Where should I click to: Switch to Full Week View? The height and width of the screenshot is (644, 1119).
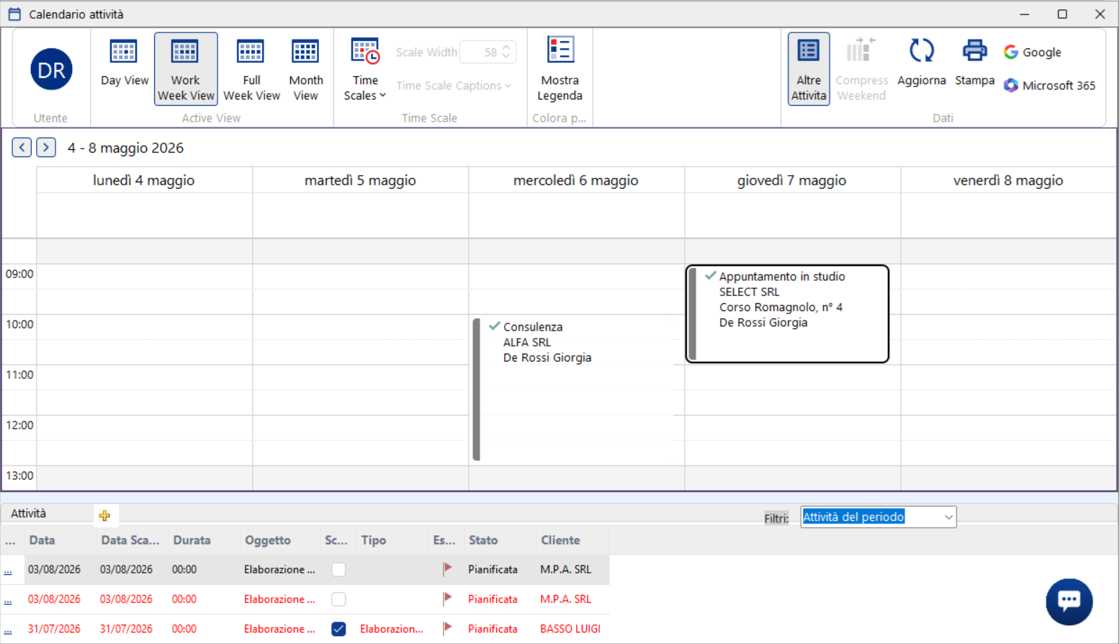click(x=251, y=68)
